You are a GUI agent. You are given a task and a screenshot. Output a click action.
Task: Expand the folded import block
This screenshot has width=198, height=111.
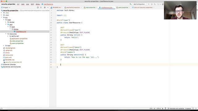pyautogui.click(x=65, y=15)
